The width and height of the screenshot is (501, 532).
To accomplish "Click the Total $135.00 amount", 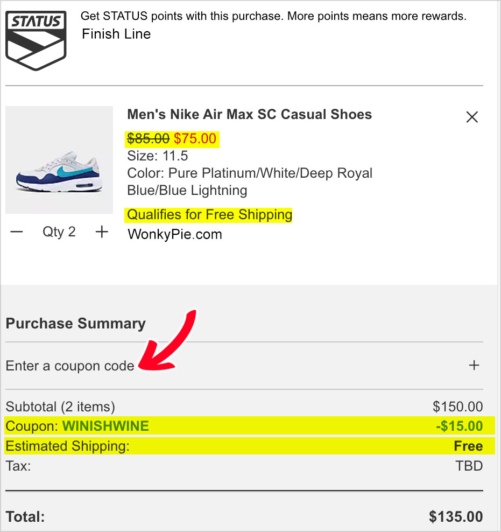I will (456, 517).
